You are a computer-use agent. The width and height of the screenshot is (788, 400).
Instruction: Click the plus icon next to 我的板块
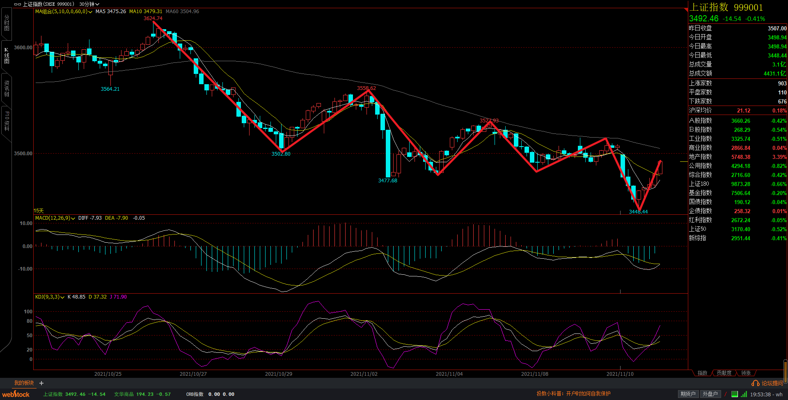pyautogui.click(x=41, y=383)
